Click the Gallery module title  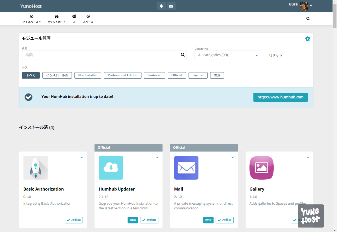point(257,189)
